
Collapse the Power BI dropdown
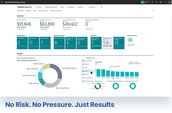coord(91,58)
